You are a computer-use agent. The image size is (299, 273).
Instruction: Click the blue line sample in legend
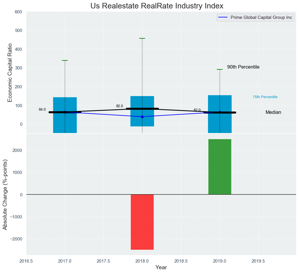coord(223,17)
